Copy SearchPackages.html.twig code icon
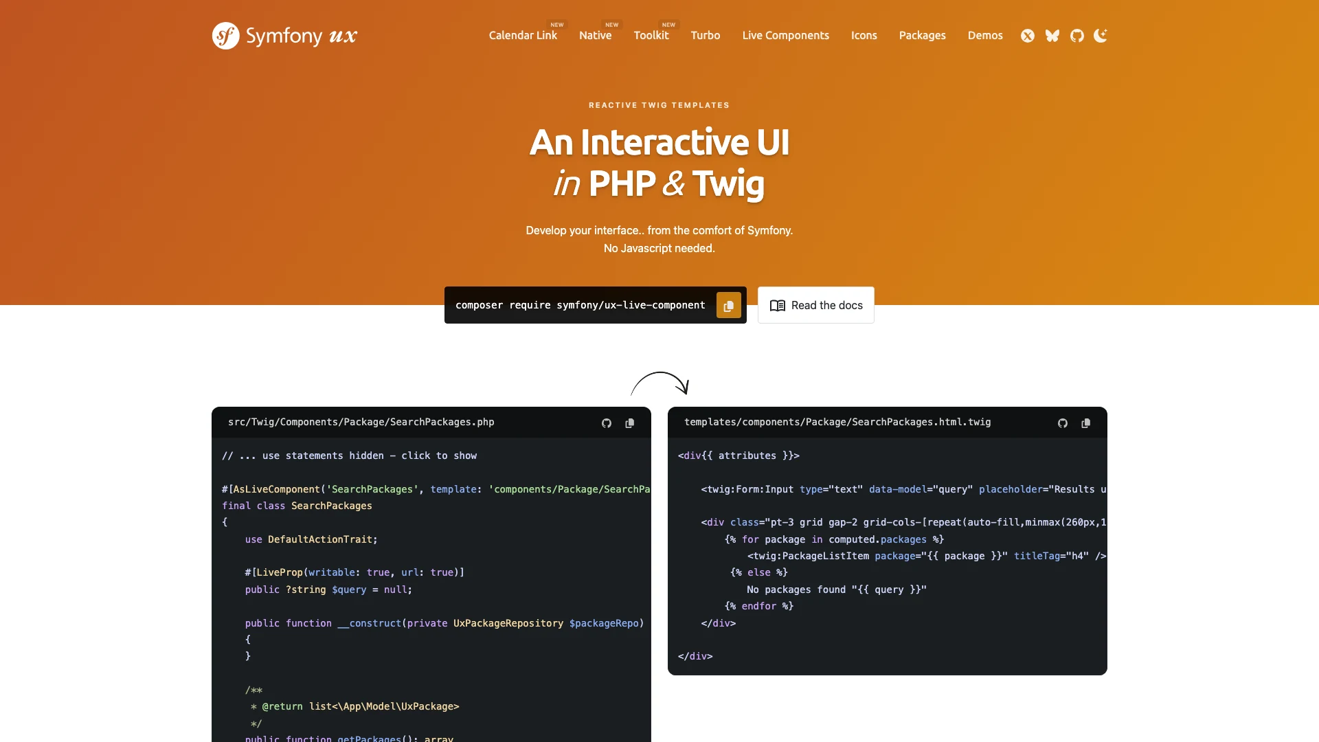1319x742 pixels. point(1086,423)
